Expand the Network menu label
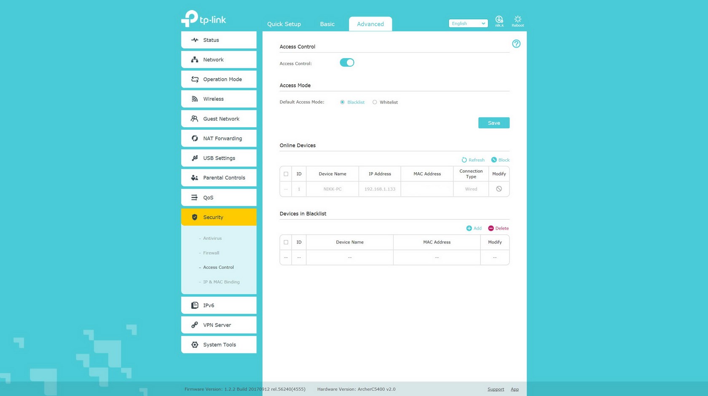 coord(213,60)
